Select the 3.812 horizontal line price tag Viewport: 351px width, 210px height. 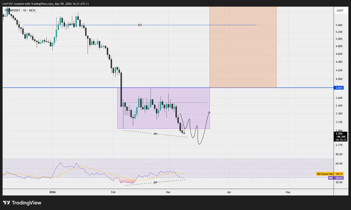[x=339, y=87]
